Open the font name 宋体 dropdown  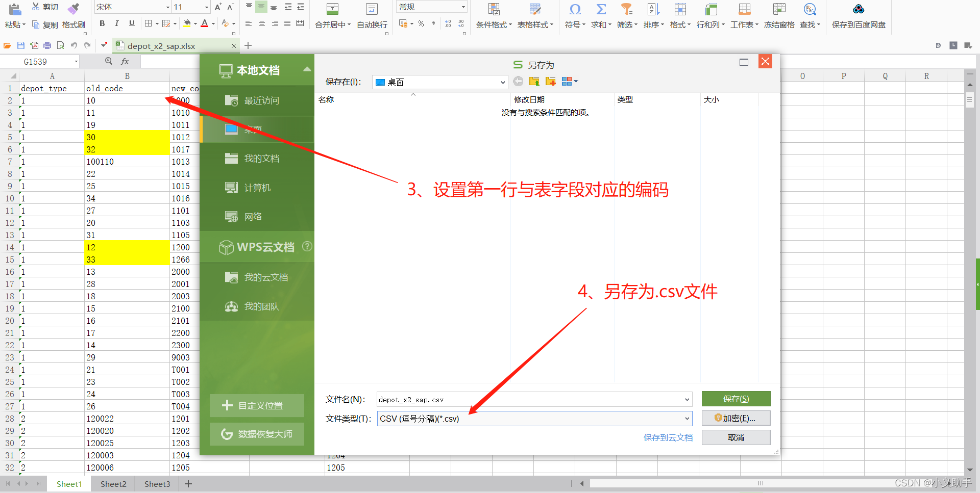pyautogui.click(x=167, y=7)
